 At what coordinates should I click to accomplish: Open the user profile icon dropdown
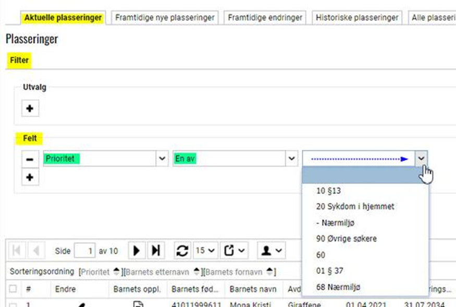272,251
